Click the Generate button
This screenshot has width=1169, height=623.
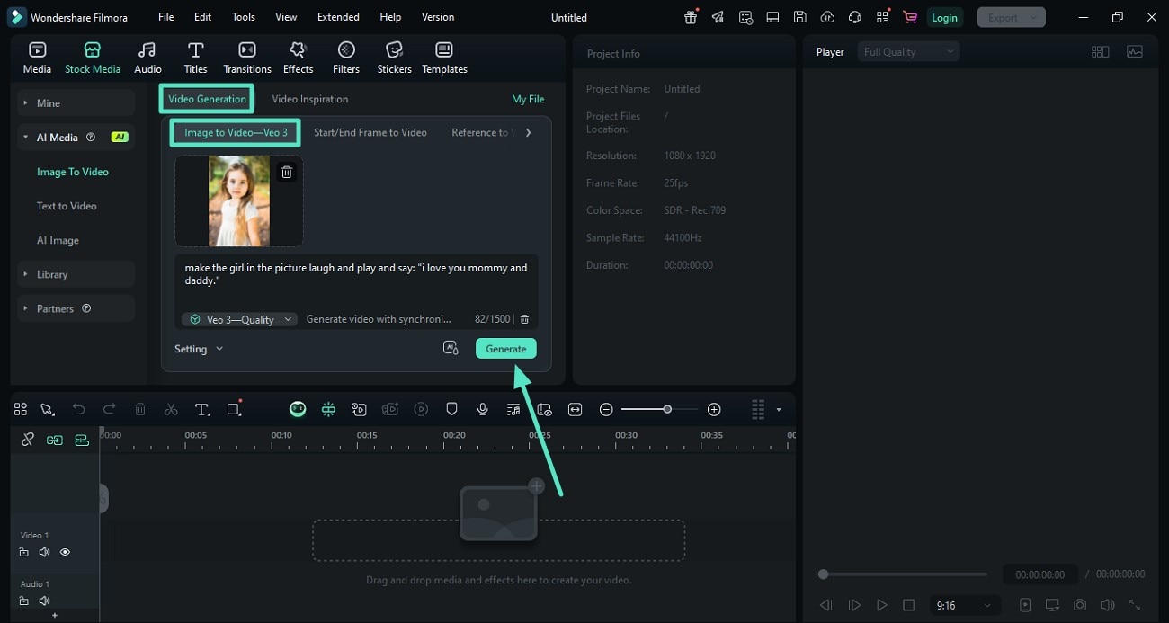(x=506, y=349)
